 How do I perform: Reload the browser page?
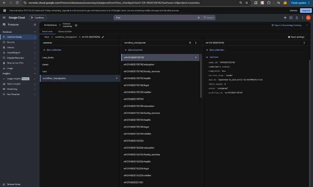point(17,3)
